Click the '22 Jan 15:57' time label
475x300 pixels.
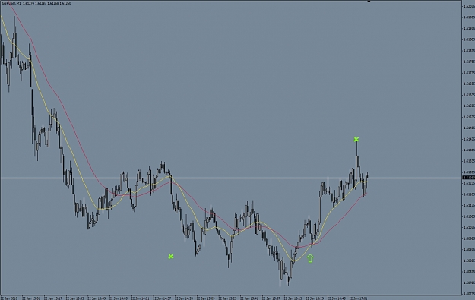(271, 298)
